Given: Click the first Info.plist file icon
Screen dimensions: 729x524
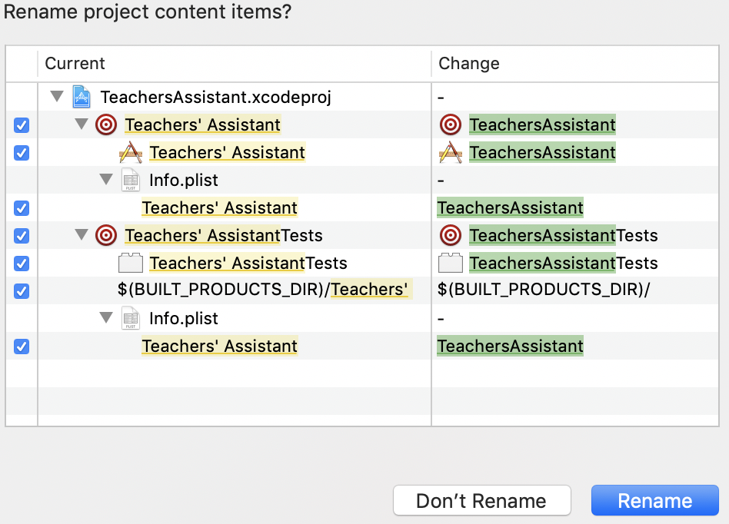Looking at the screenshot, I should 131,180.
